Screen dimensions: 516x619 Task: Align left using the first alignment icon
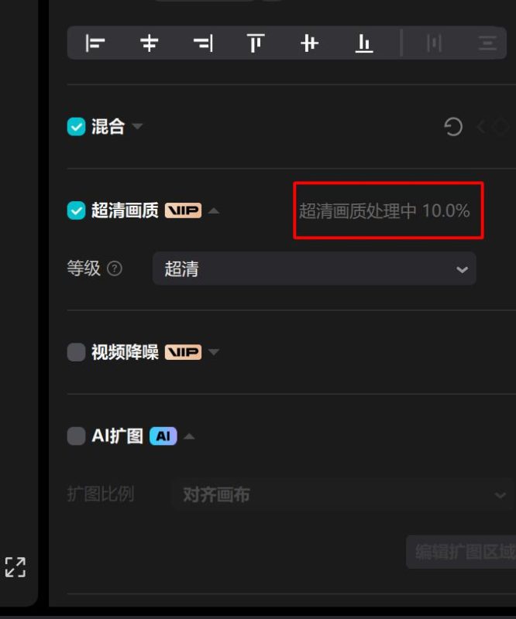point(95,43)
